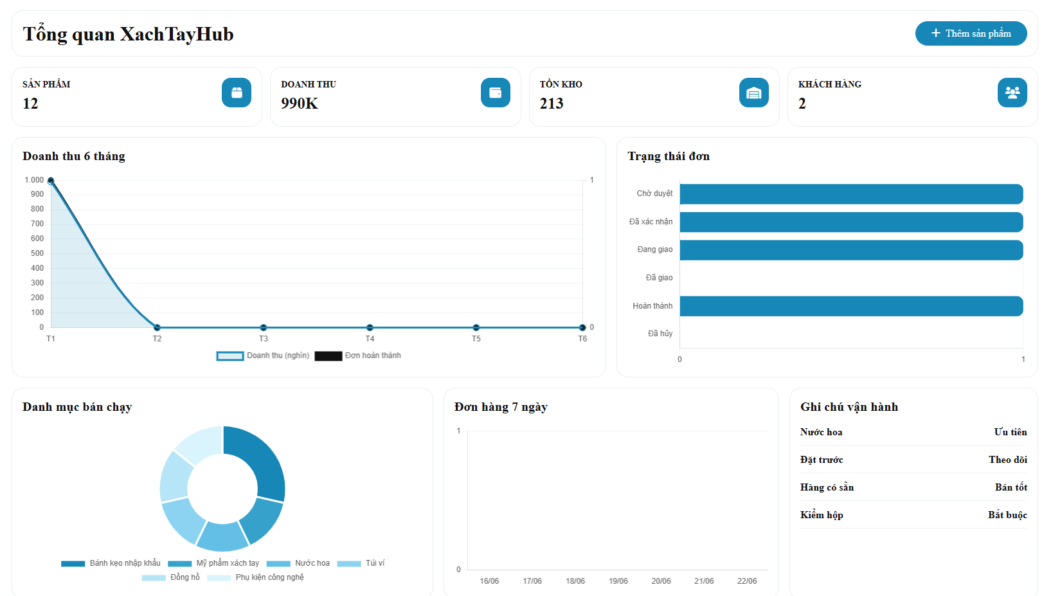Click the Nước hoa note row label
This screenshot has height=596, width=1053.
pyautogui.click(x=822, y=432)
